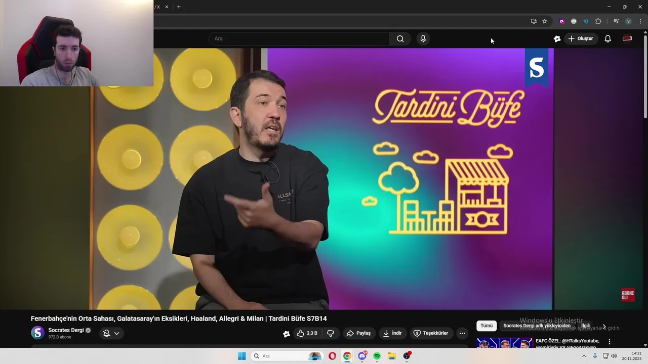Dislike the video
The height and width of the screenshot is (364, 648).
(x=331, y=333)
